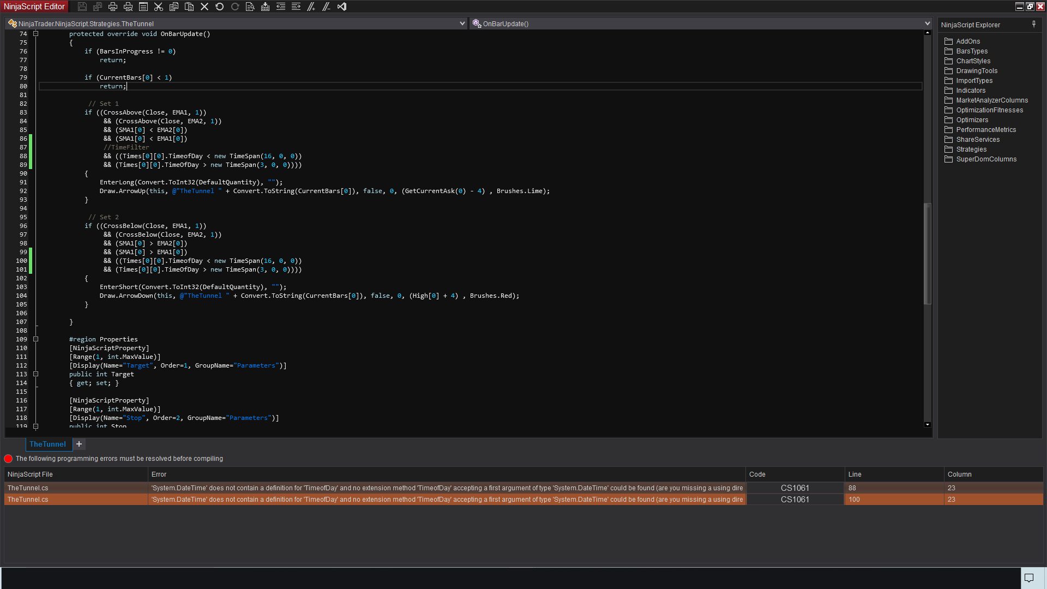Click the Undo arrow icon
This screenshot has width=1047, height=589.
click(220, 7)
